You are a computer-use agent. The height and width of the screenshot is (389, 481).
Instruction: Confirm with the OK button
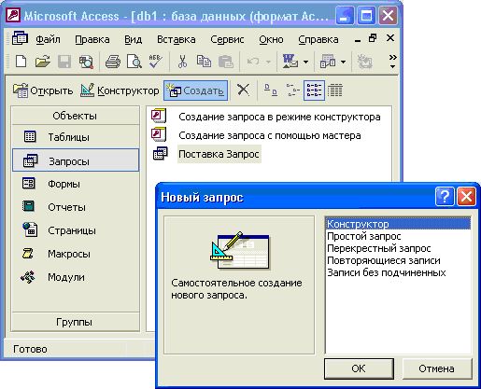click(x=359, y=368)
